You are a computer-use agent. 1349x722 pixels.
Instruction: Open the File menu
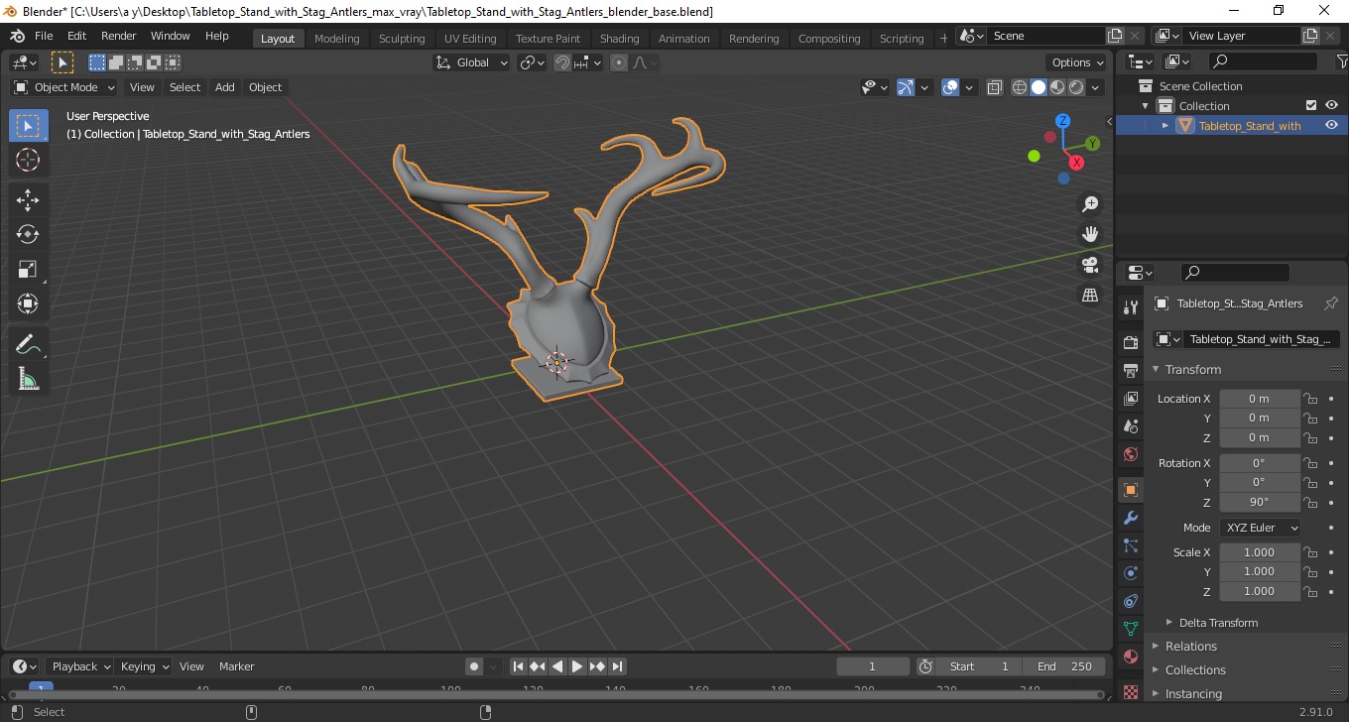click(x=44, y=36)
